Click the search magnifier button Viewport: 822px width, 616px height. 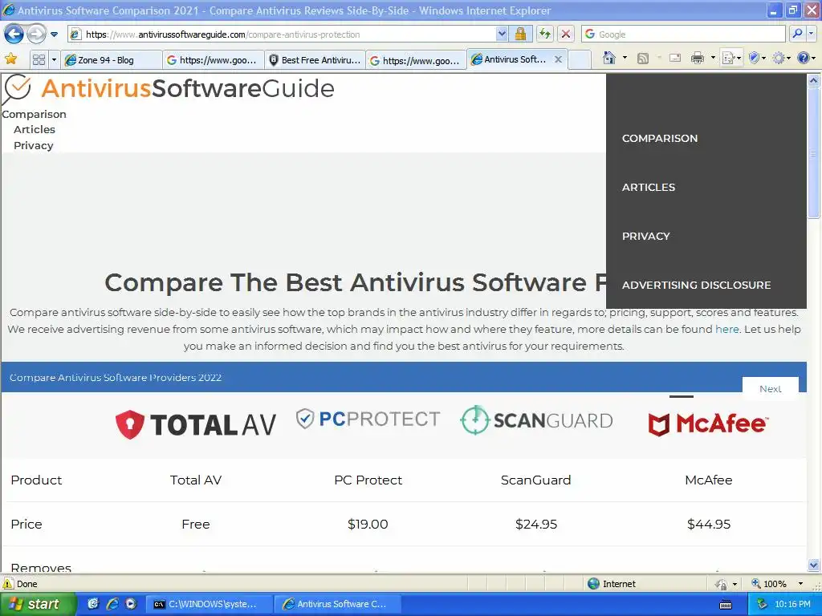click(797, 34)
